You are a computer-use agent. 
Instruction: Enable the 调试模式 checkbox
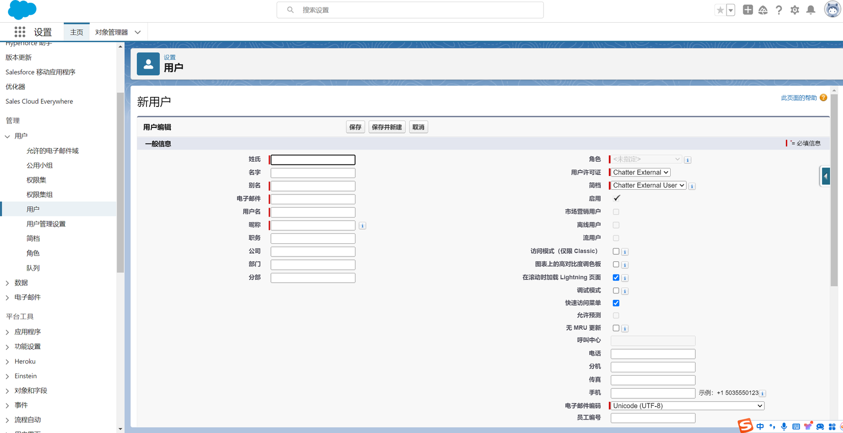(616, 291)
